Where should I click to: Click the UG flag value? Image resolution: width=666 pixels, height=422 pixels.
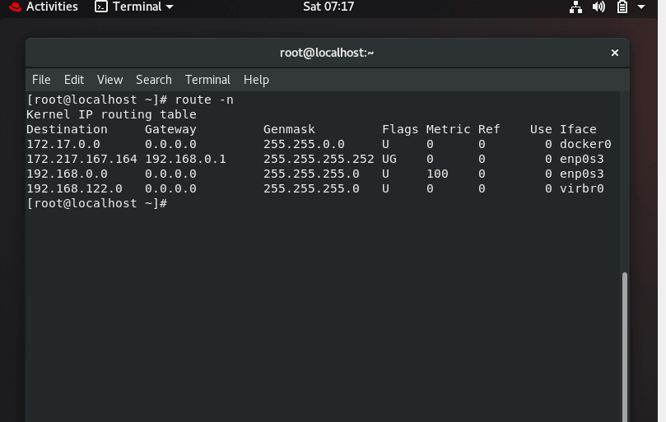tap(389, 160)
